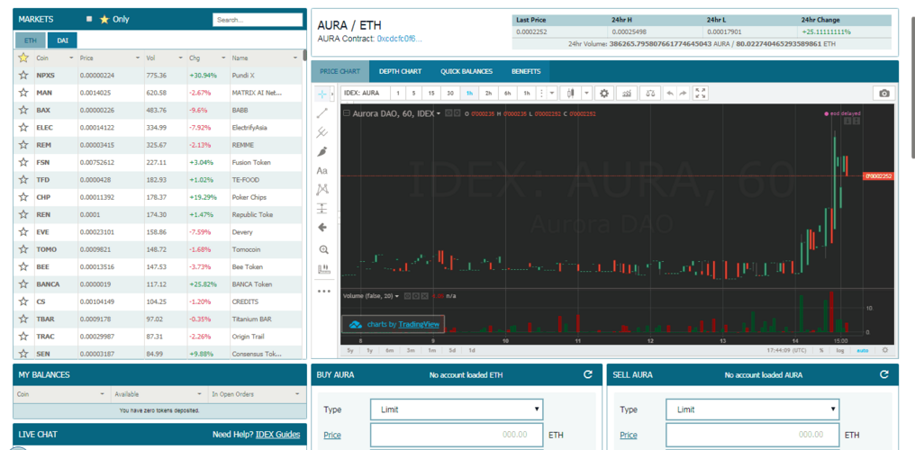Select the PRICE CHART tab
The width and height of the screenshot is (915, 450).
tap(340, 72)
